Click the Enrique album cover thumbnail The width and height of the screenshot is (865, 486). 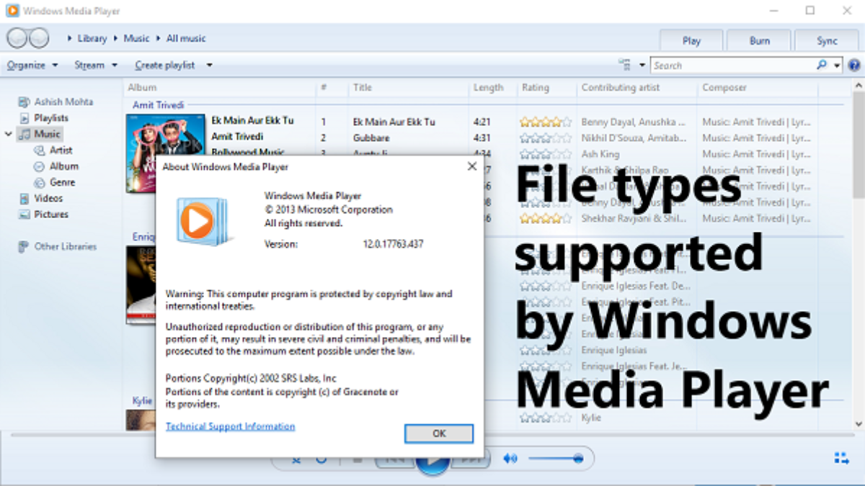pyautogui.click(x=141, y=285)
